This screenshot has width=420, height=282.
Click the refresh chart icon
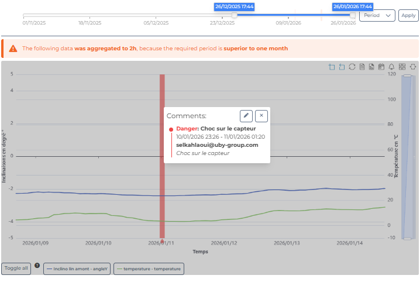coord(352,67)
